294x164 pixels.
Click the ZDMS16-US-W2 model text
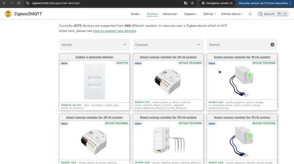[x=71, y=105]
